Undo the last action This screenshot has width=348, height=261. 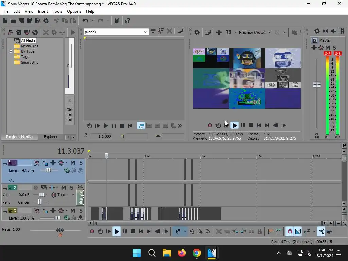(85, 21)
